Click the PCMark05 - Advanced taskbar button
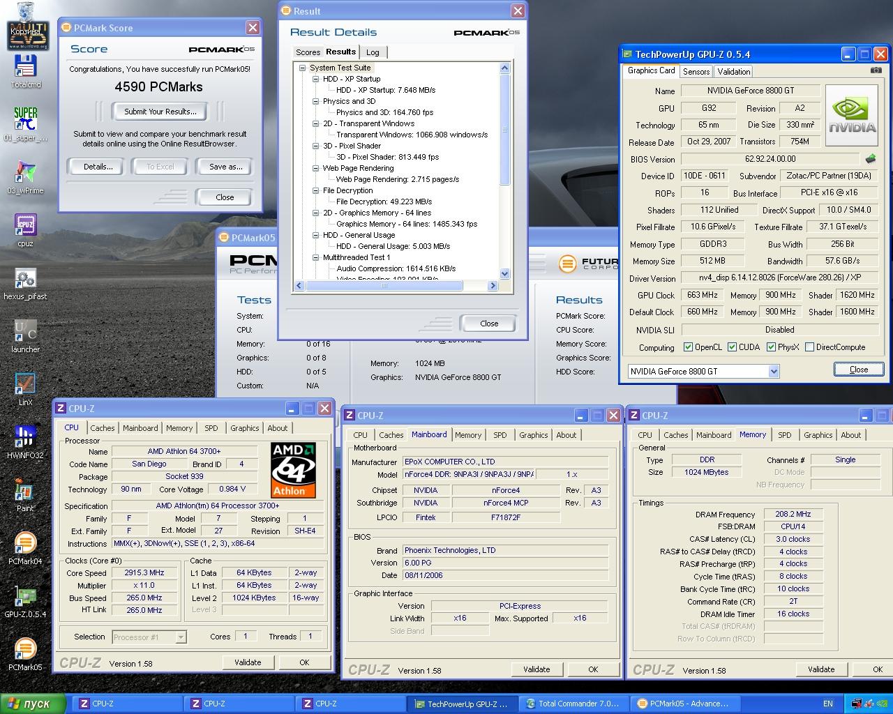893x714 pixels. pos(685,704)
